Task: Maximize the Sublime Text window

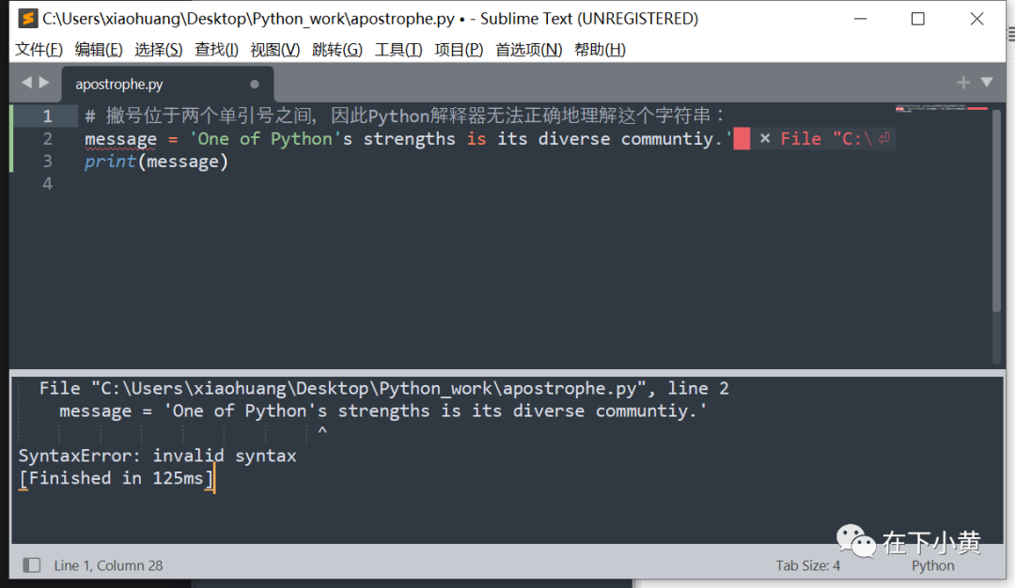Action: (918, 19)
